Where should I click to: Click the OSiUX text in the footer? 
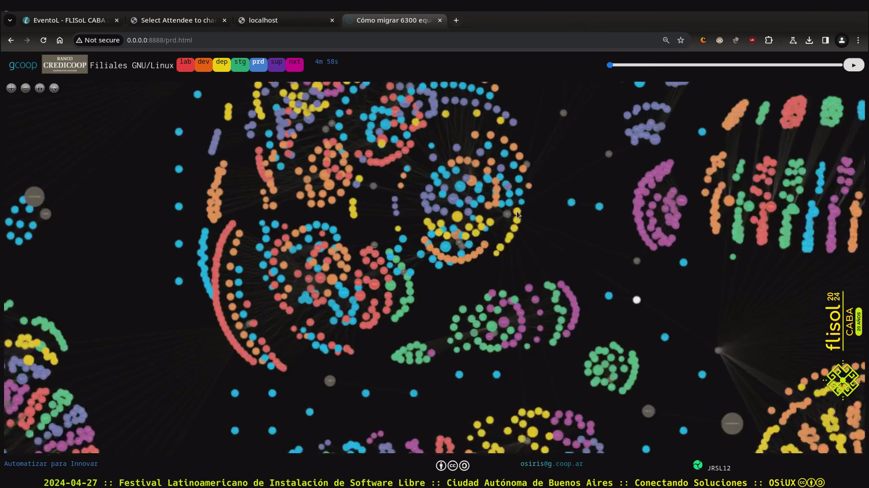tap(782, 483)
